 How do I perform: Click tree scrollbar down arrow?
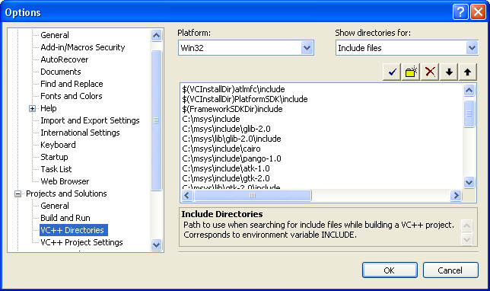point(156,245)
